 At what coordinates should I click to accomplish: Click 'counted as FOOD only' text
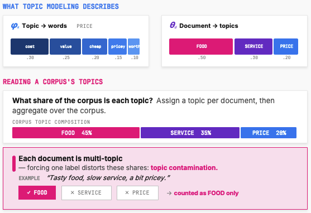pos(206,193)
